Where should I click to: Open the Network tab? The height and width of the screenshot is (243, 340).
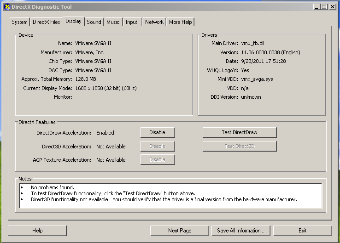pos(154,22)
